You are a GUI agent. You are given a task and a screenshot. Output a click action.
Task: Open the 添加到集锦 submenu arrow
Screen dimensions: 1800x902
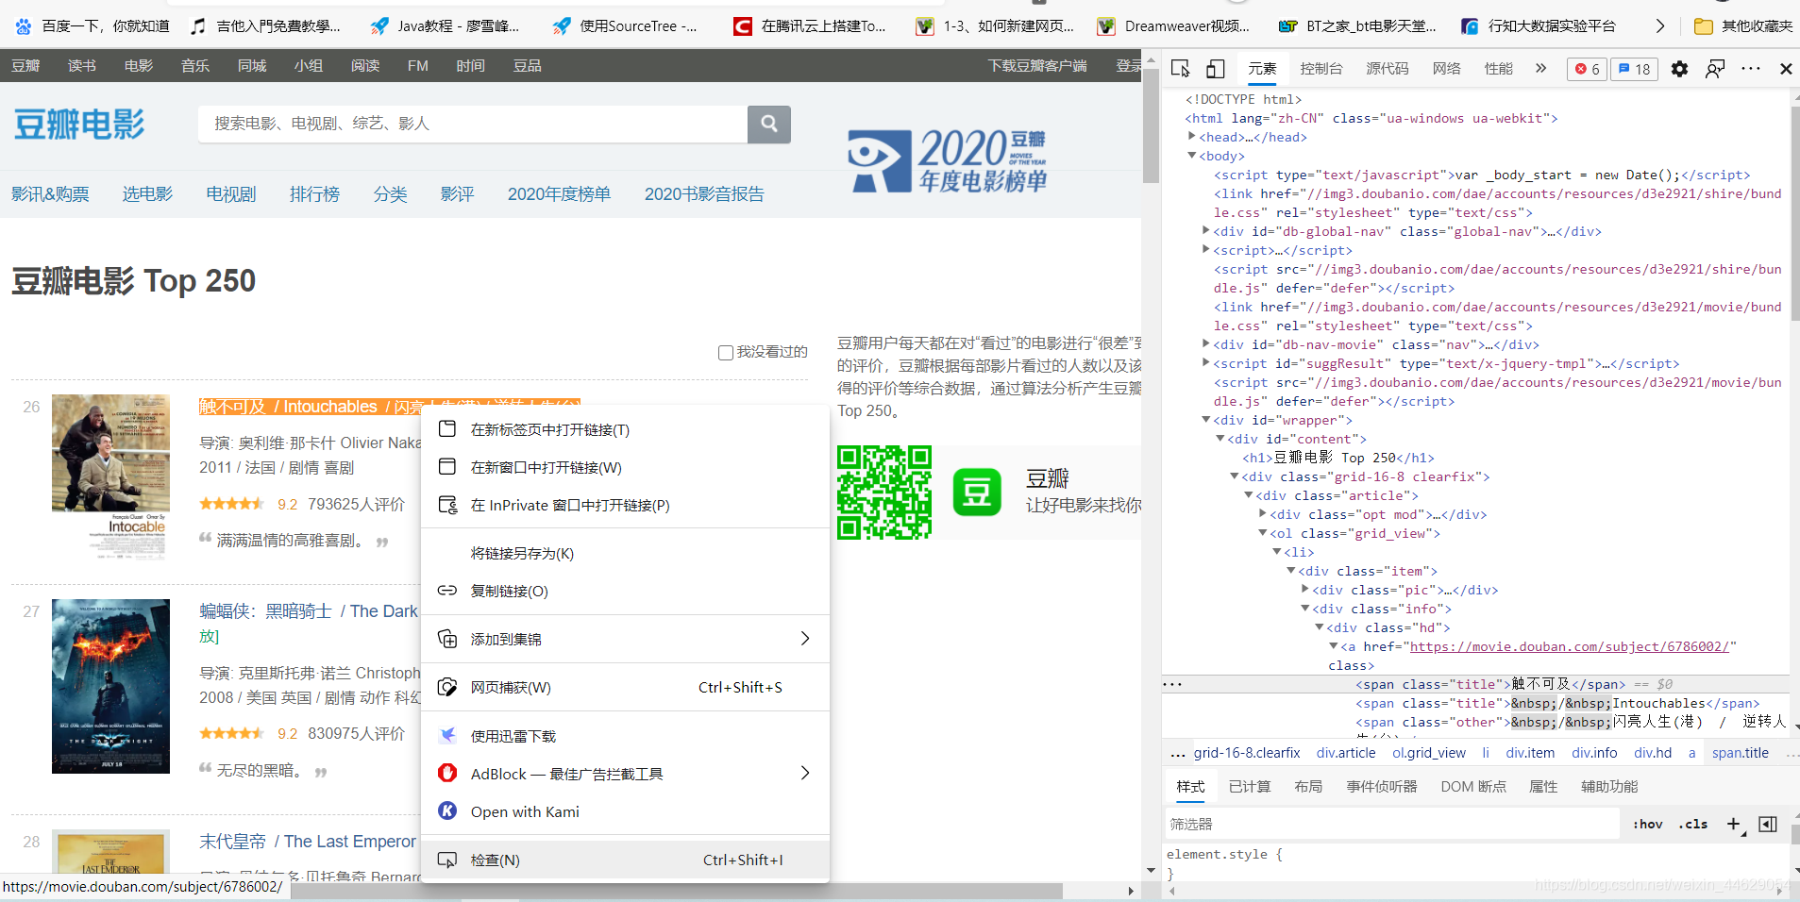[804, 639]
